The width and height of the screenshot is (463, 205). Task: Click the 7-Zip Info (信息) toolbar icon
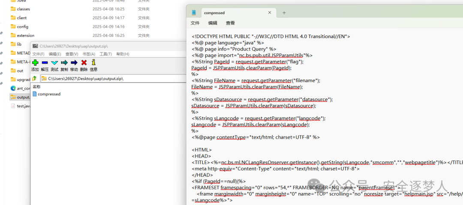[93, 62]
